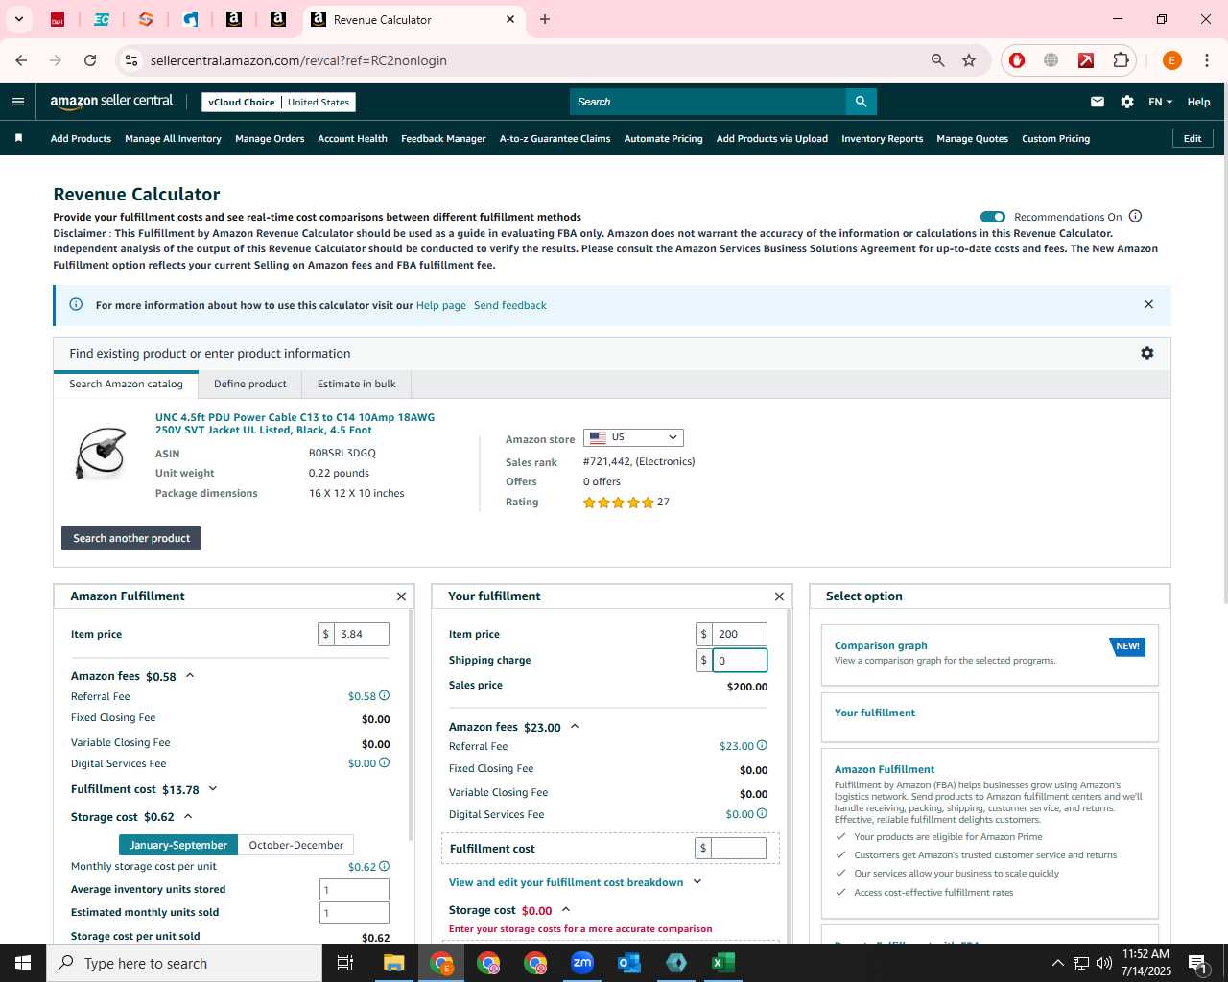
Task: Click Your fulfillment item price field
Action: click(x=739, y=634)
